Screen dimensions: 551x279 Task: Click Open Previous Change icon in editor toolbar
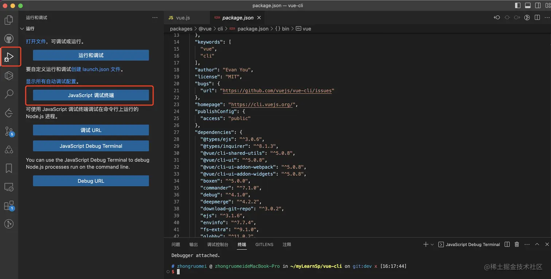point(497,17)
